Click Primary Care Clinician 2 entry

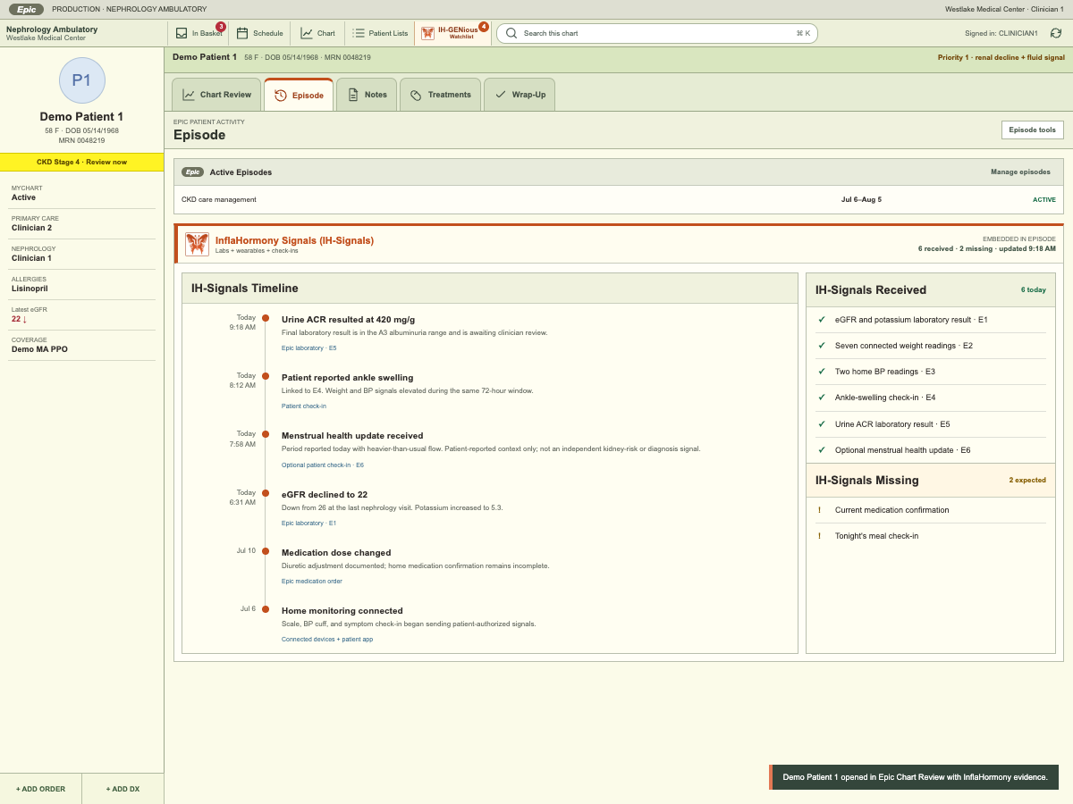(x=82, y=223)
